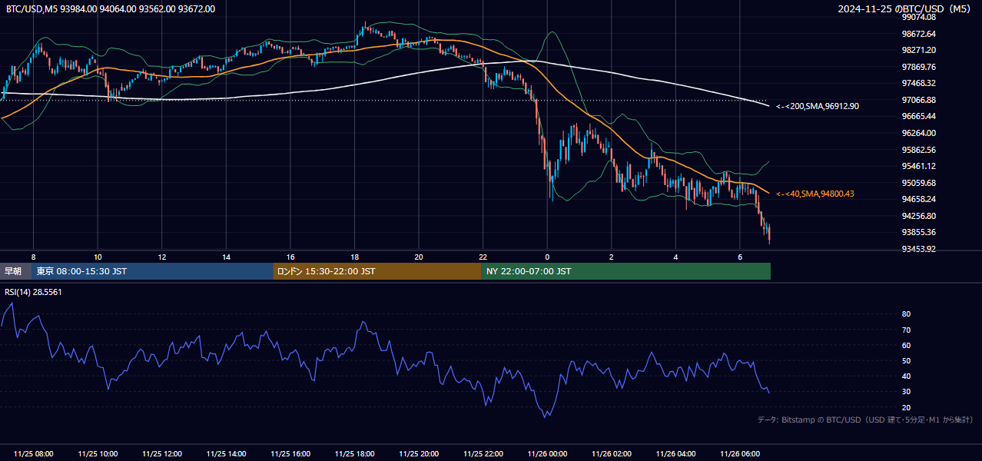Click hour tick 0 under price chart

[x=547, y=257]
